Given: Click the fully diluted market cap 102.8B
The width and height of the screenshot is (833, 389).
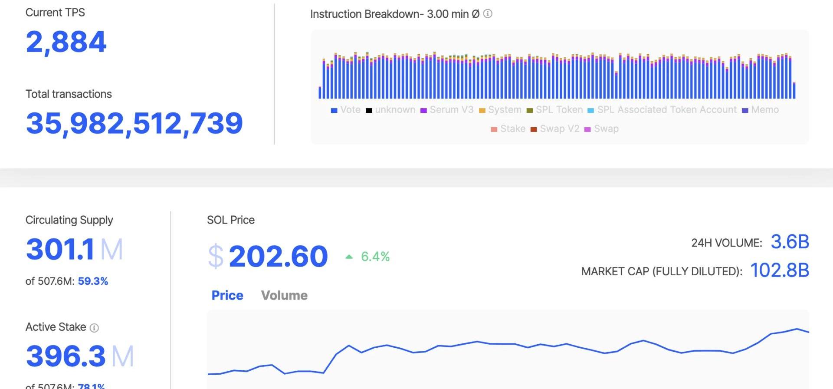Looking at the screenshot, I should tap(780, 270).
